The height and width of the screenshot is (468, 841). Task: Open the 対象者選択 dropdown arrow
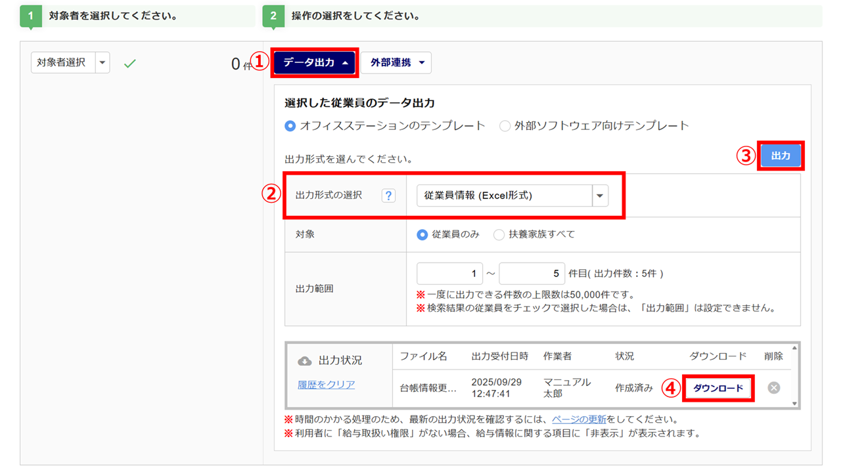102,63
